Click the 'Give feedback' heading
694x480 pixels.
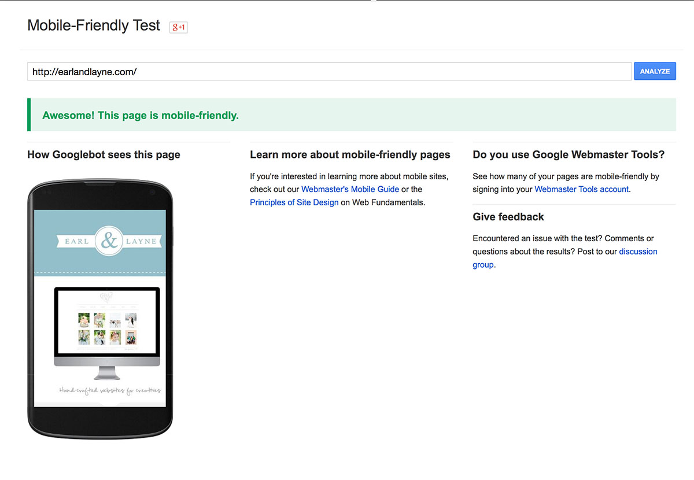pyautogui.click(x=508, y=217)
